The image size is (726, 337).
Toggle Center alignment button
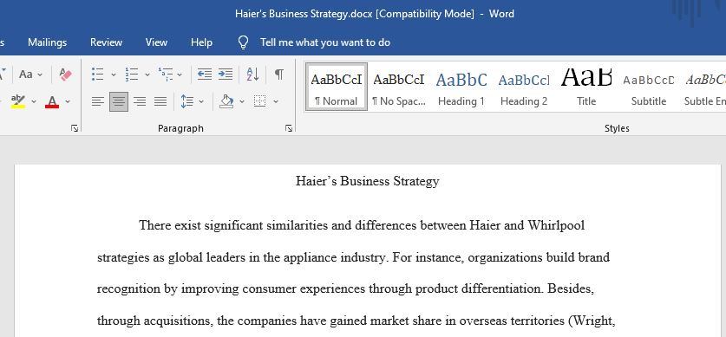119,101
